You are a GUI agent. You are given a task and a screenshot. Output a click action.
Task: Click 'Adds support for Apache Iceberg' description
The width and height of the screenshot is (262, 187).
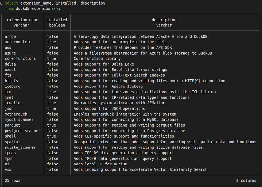(x=108, y=86)
